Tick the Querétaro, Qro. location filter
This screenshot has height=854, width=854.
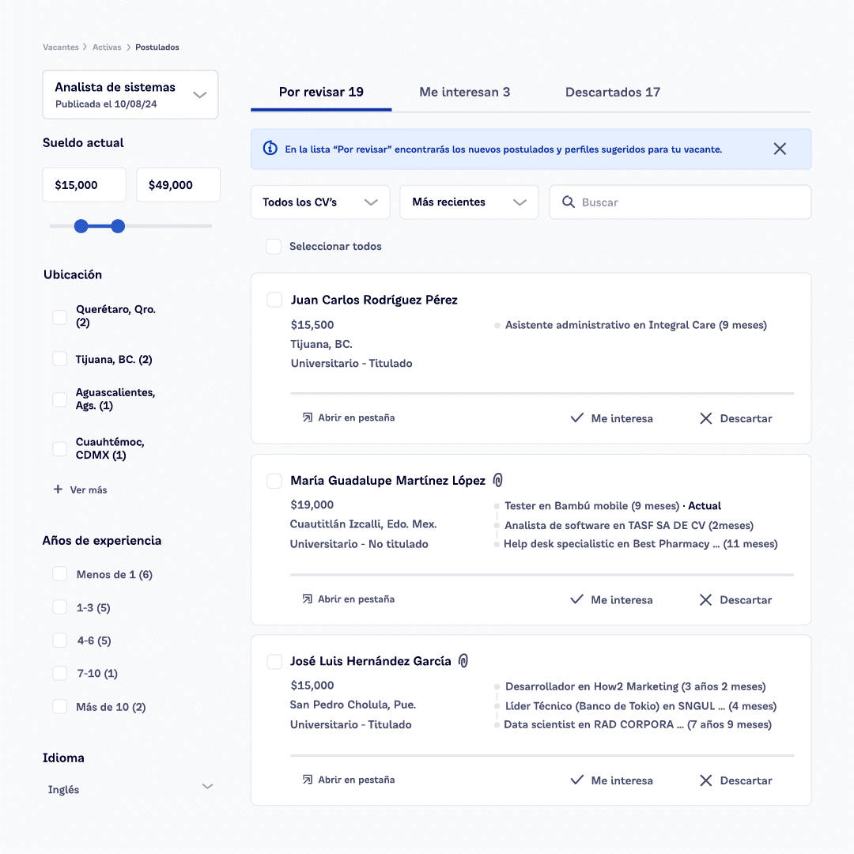pyautogui.click(x=60, y=317)
